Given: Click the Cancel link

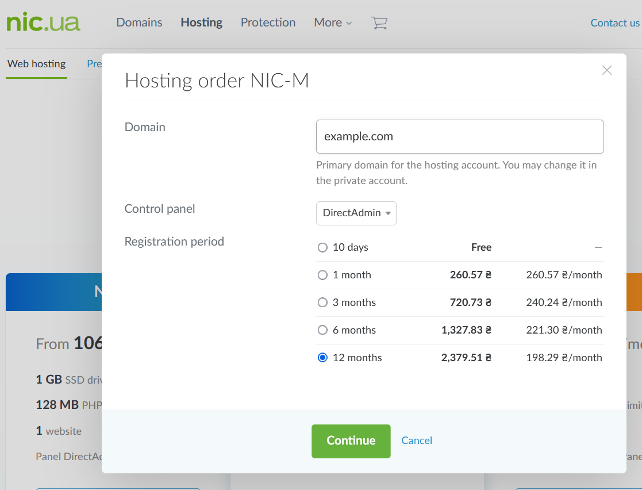Looking at the screenshot, I should [x=417, y=441].
